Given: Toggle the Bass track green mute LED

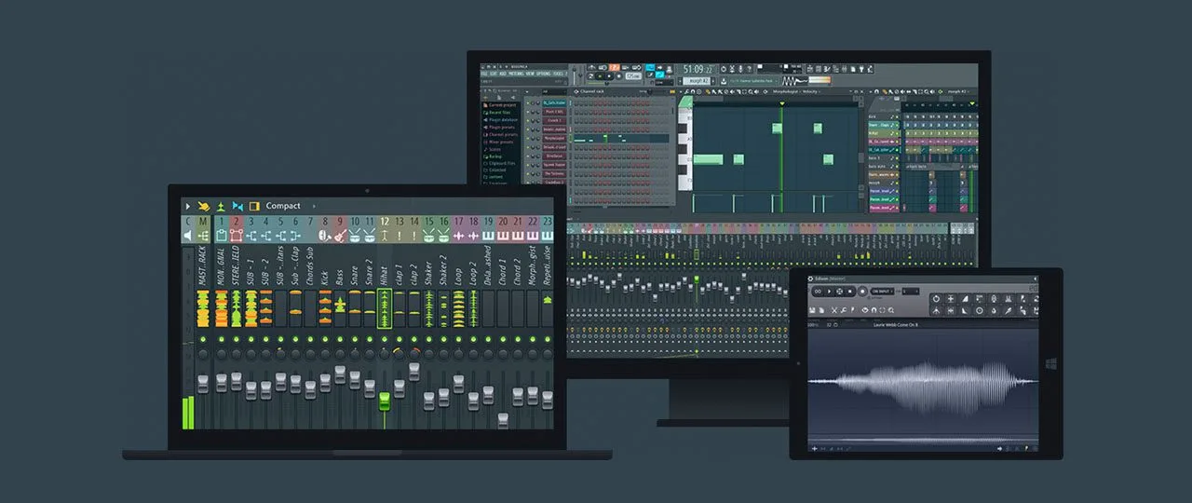Looking at the screenshot, I should point(340,339).
